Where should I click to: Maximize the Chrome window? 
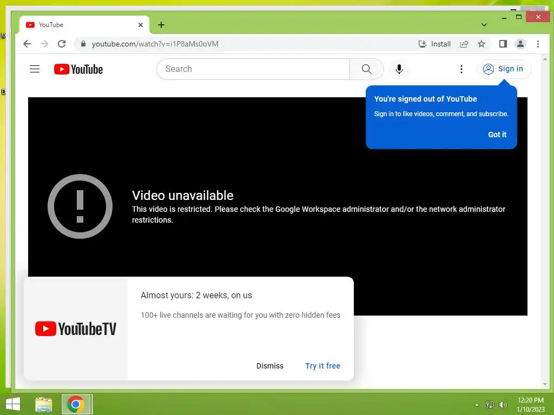[x=519, y=17]
